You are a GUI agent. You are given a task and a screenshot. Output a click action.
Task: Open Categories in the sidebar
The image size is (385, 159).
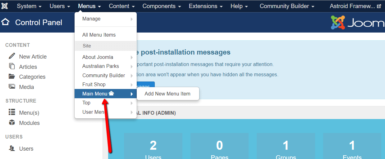pos(32,77)
